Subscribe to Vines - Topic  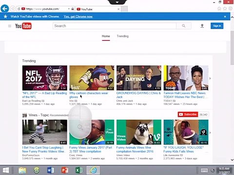pos(188,114)
